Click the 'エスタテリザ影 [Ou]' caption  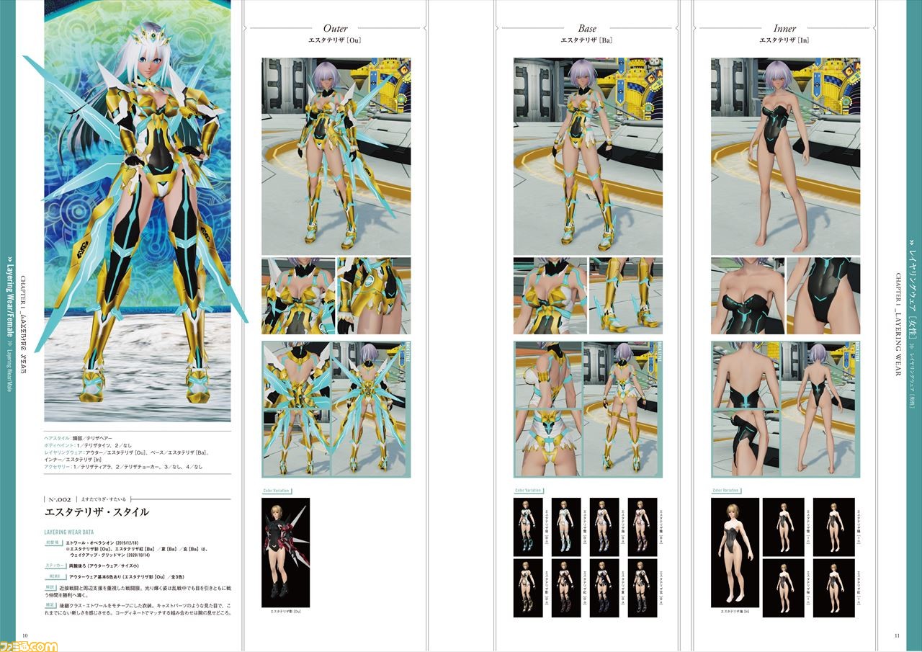(285, 612)
